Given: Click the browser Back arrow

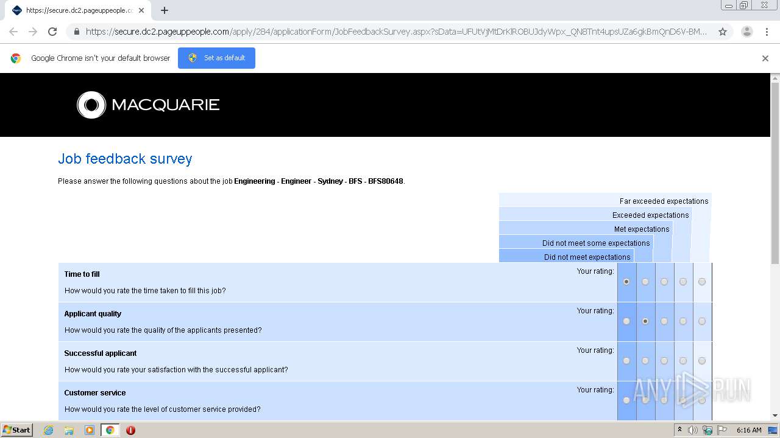Looking at the screenshot, I should [13, 32].
